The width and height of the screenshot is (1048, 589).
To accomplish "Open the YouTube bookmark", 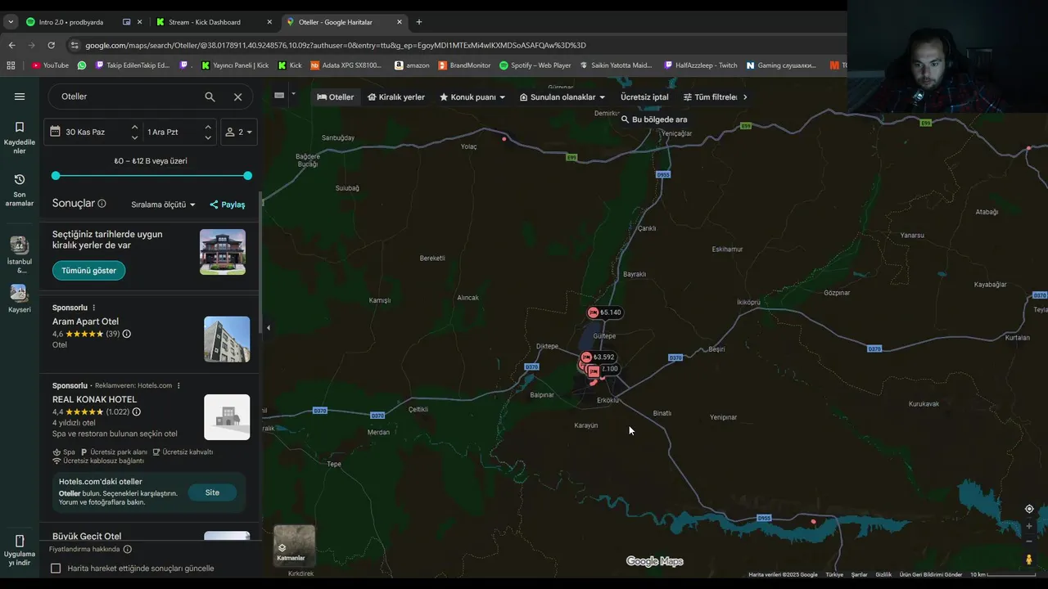I will [50, 65].
